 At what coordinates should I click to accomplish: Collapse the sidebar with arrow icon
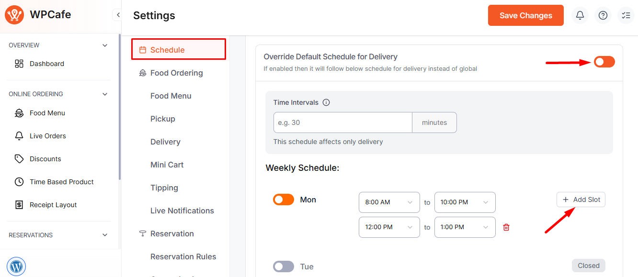click(118, 15)
